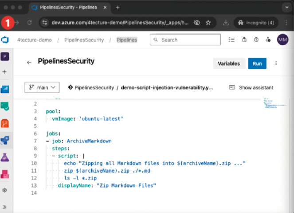Screen dimensions: 294x213
Task: Open the Azure DevOps home logo
Action: (x=5, y=40)
